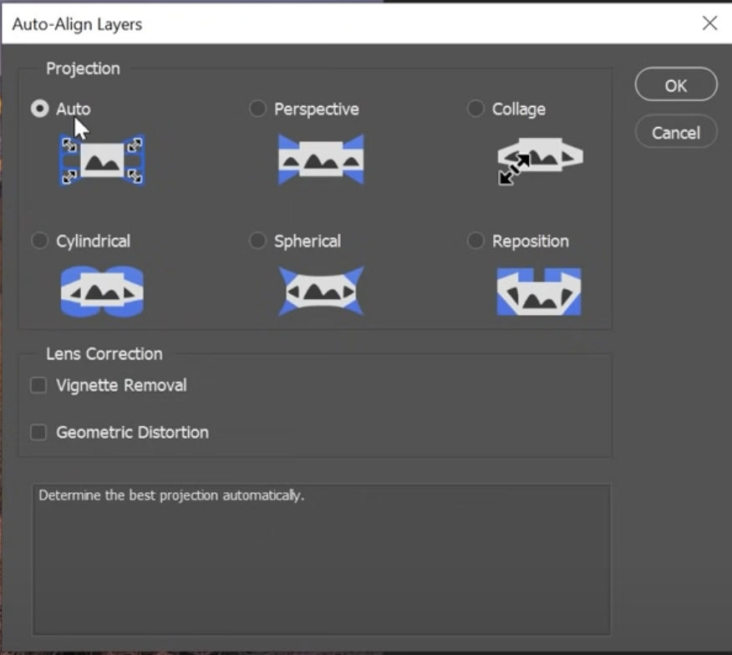Choose the Perspective radio button

(258, 109)
